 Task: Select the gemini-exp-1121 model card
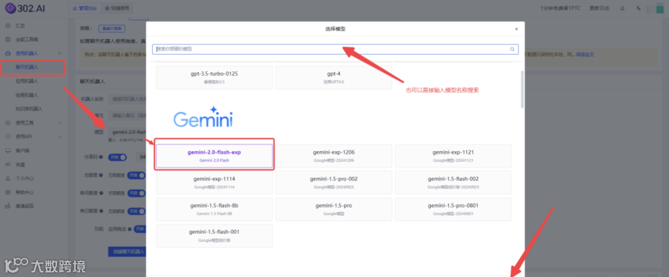(x=453, y=156)
